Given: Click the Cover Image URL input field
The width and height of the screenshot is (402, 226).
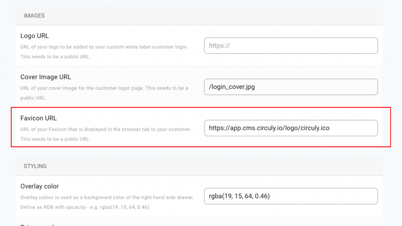Looking at the screenshot, I should pos(291,87).
